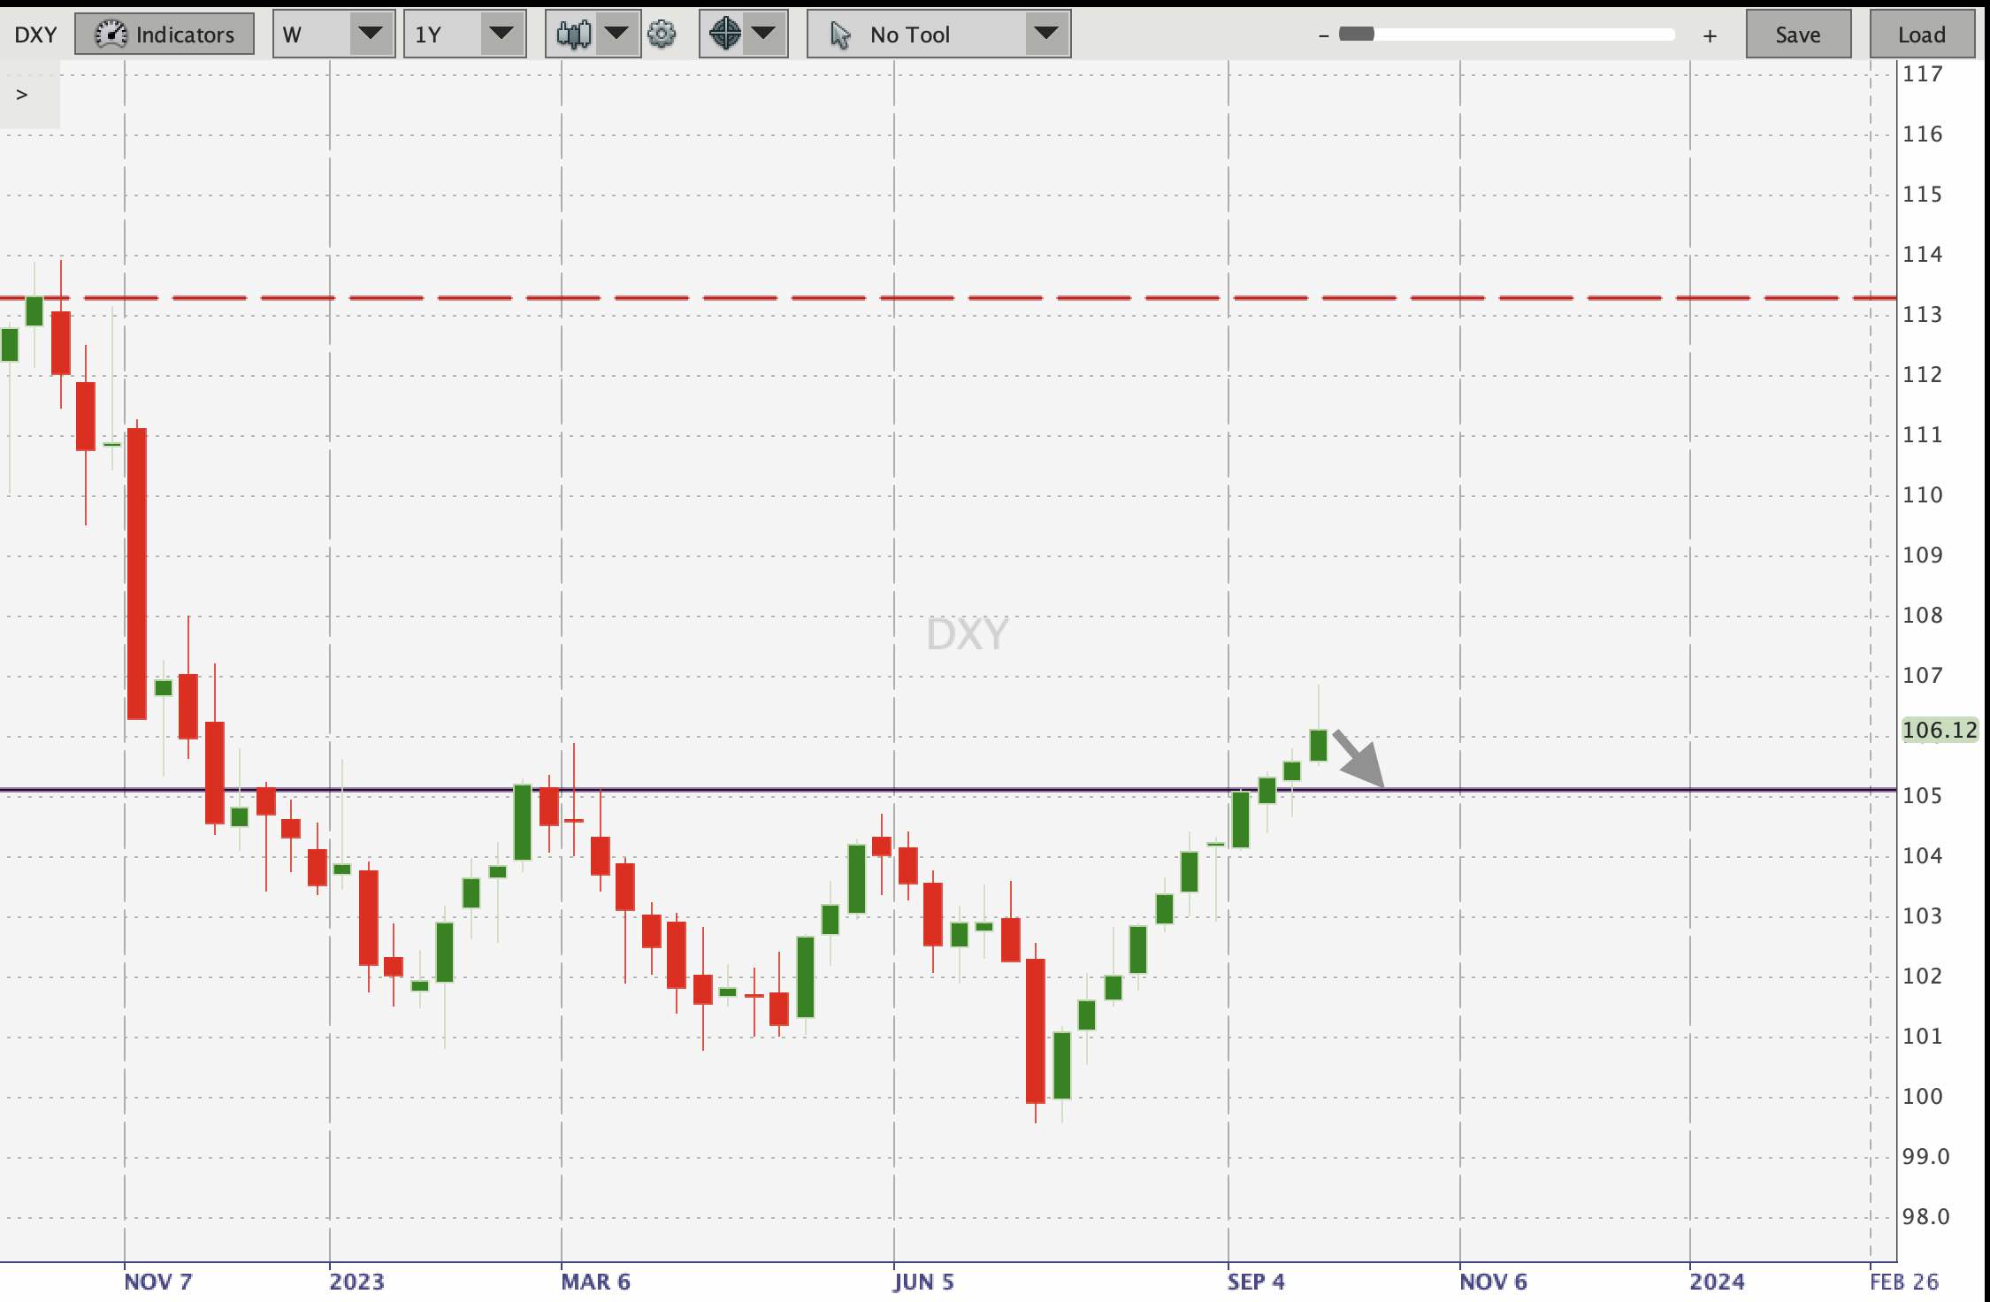The width and height of the screenshot is (1990, 1302).
Task: Click the arrow pointer tool icon
Action: click(x=839, y=35)
